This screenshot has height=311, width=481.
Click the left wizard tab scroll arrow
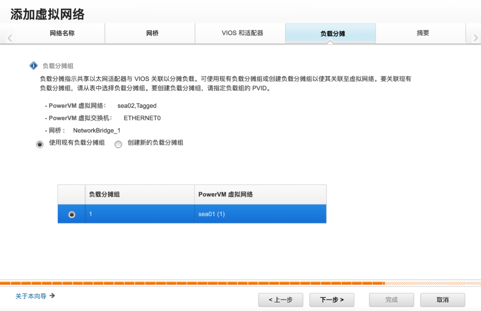(10, 38)
